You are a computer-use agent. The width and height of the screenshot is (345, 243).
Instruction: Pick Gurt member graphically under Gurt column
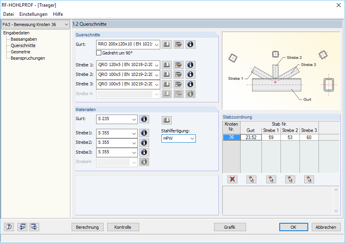[251, 179]
